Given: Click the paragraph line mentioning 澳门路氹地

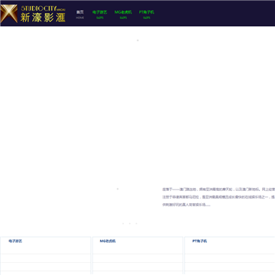Looking at the screenshot, I should coord(218,189).
